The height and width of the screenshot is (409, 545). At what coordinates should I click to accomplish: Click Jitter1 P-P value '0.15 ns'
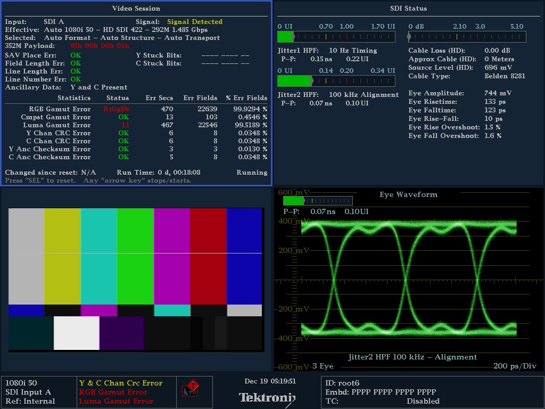tap(321, 59)
